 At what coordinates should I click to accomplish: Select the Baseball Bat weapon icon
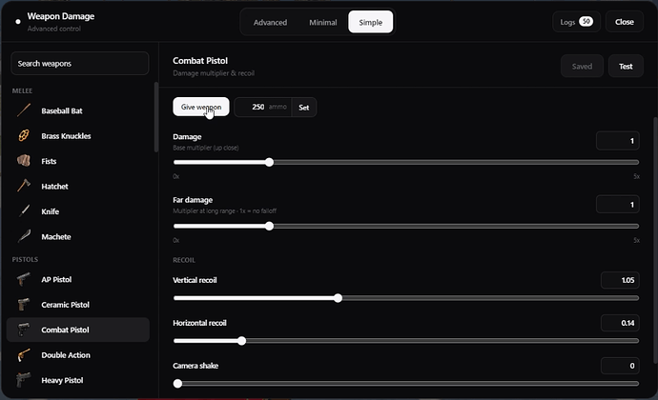tap(24, 110)
